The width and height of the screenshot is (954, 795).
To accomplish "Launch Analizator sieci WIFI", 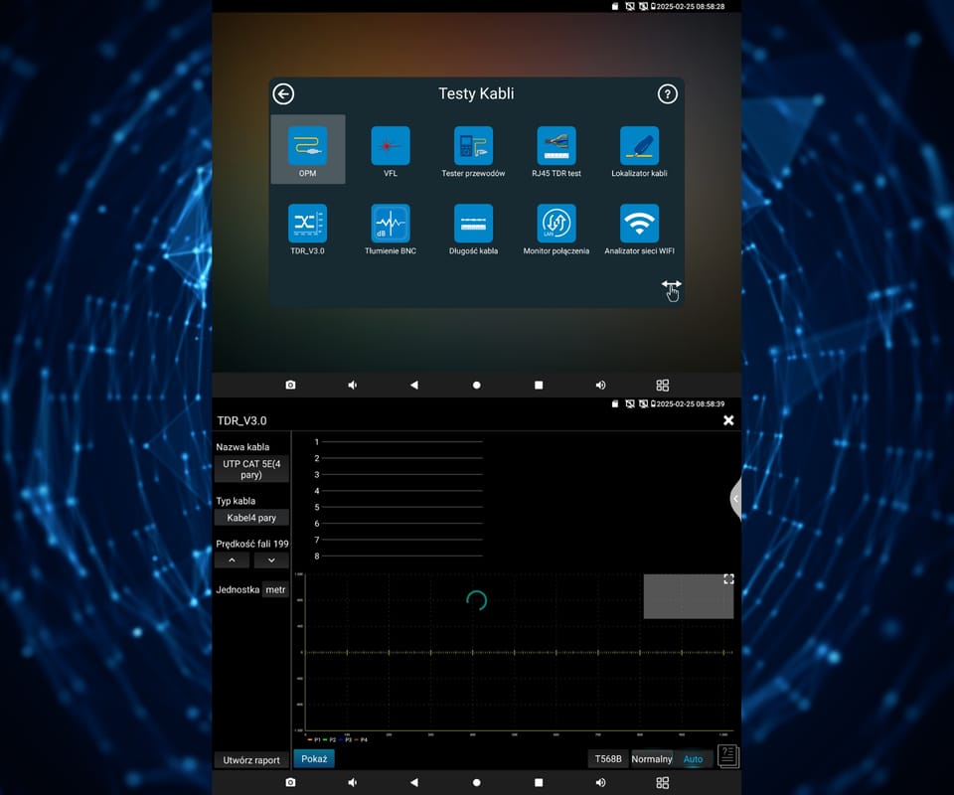I will [x=639, y=224].
